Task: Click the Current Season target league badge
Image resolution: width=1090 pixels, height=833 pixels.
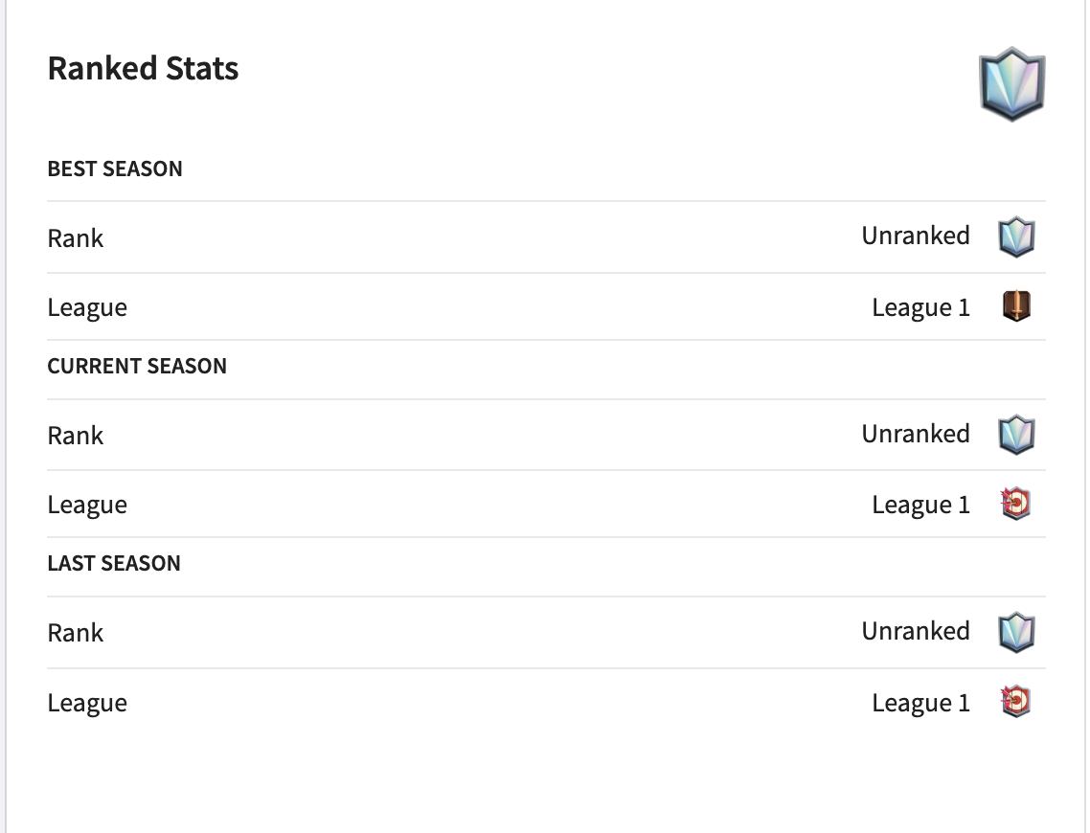Action: click(x=1015, y=504)
